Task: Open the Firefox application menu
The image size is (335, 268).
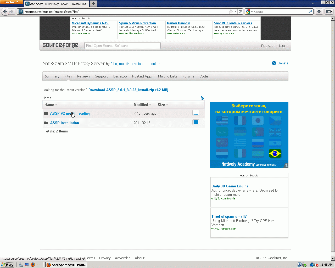Action: [x=12, y=2]
